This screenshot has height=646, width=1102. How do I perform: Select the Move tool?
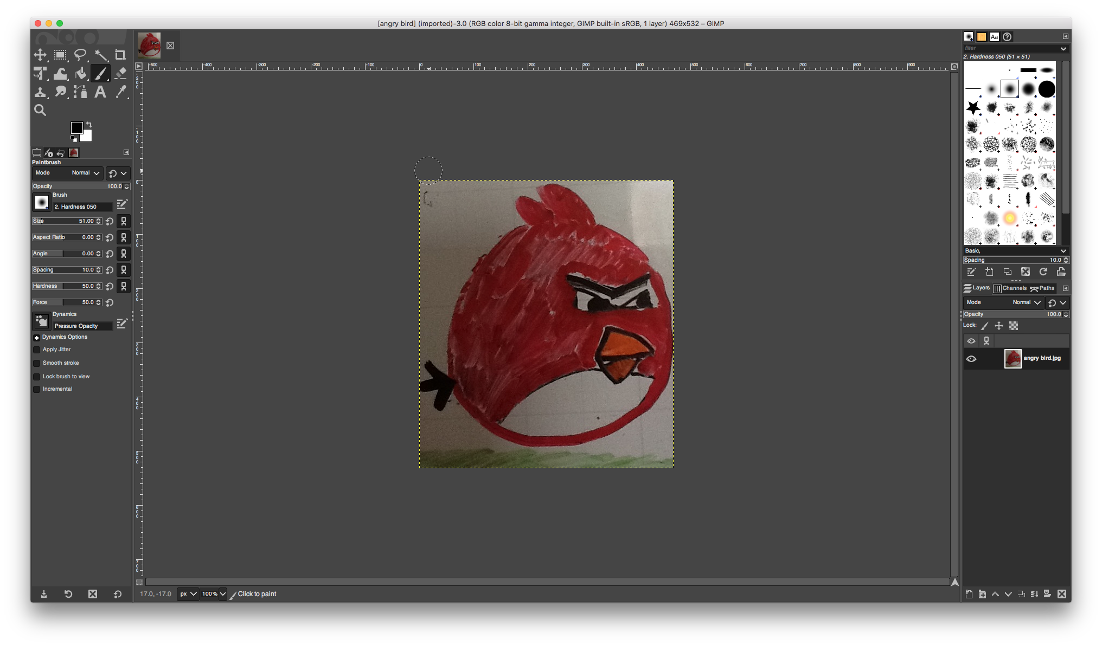click(x=40, y=55)
